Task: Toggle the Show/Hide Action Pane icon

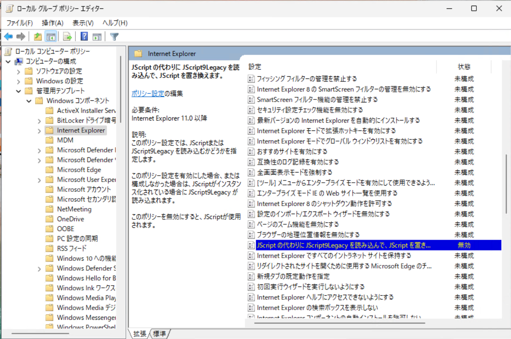Action: (97, 37)
